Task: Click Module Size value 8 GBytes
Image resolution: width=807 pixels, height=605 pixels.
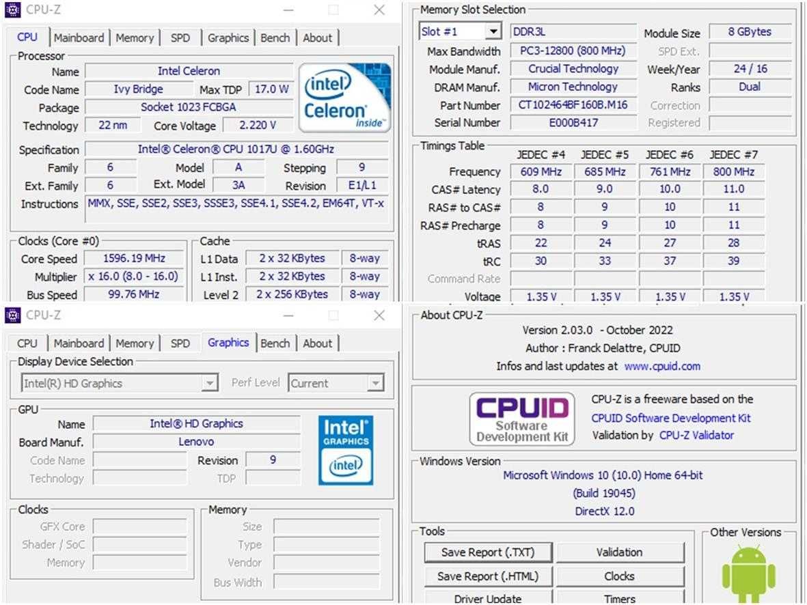Action: point(750,32)
